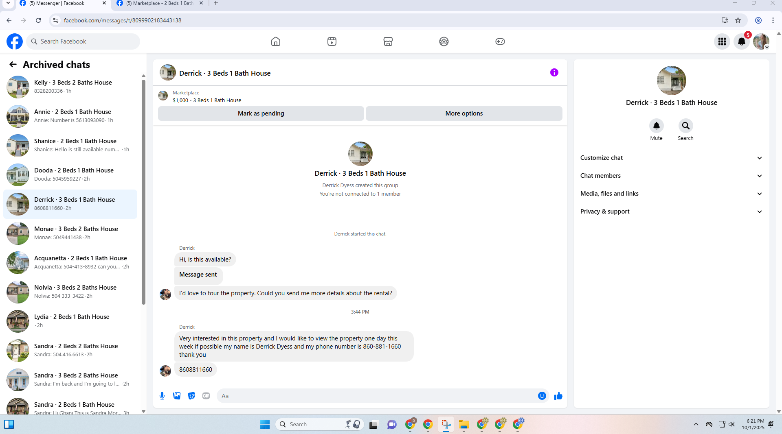Viewport: 782px width, 434px height.
Task: Expand the Customize chat section
Action: (672, 158)
